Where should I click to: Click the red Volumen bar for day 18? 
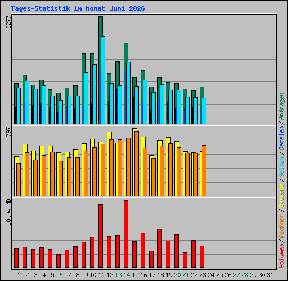pos(160,248)
